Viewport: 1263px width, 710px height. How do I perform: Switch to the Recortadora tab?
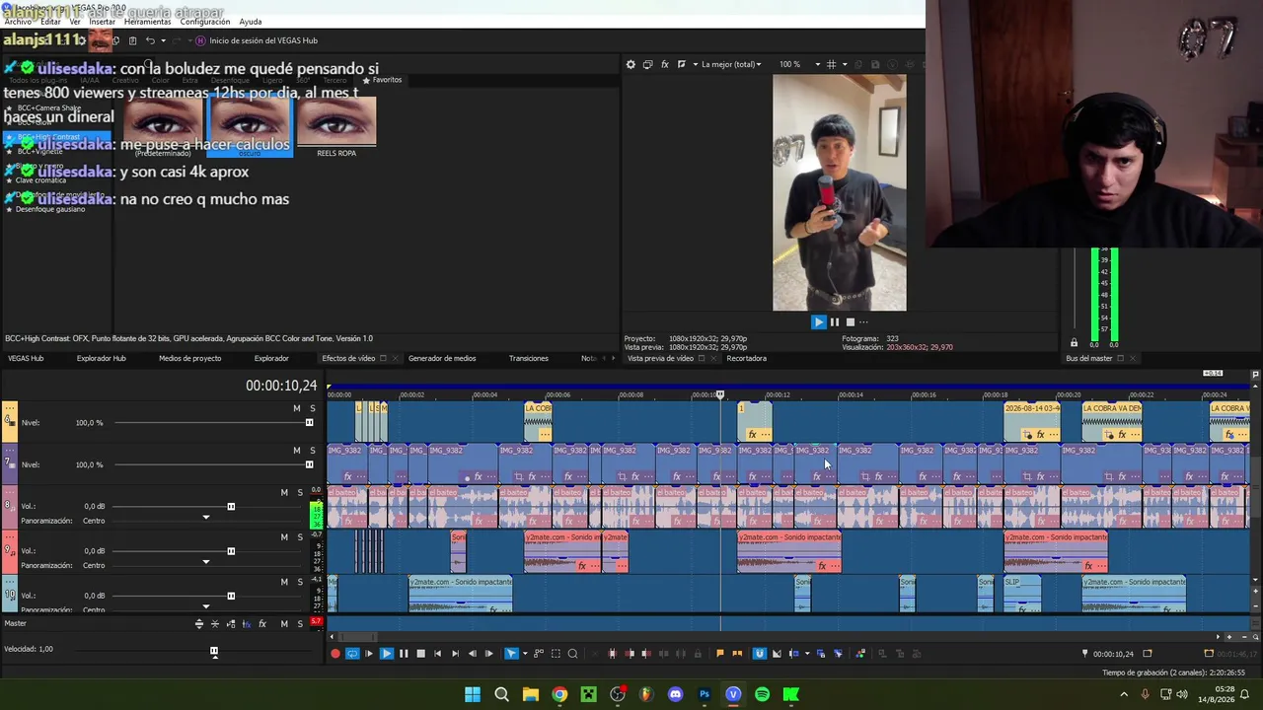(x=746, y=358)
